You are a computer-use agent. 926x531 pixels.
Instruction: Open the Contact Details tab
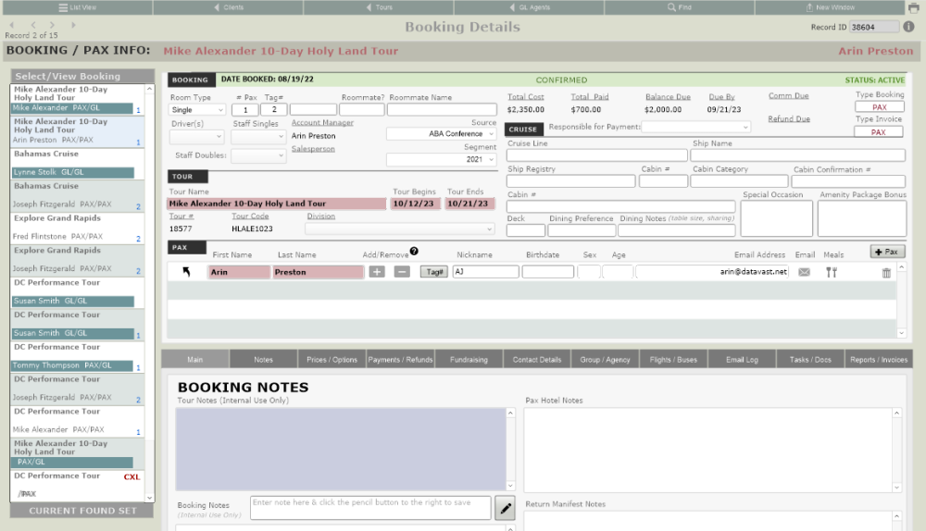pos(537,359)
